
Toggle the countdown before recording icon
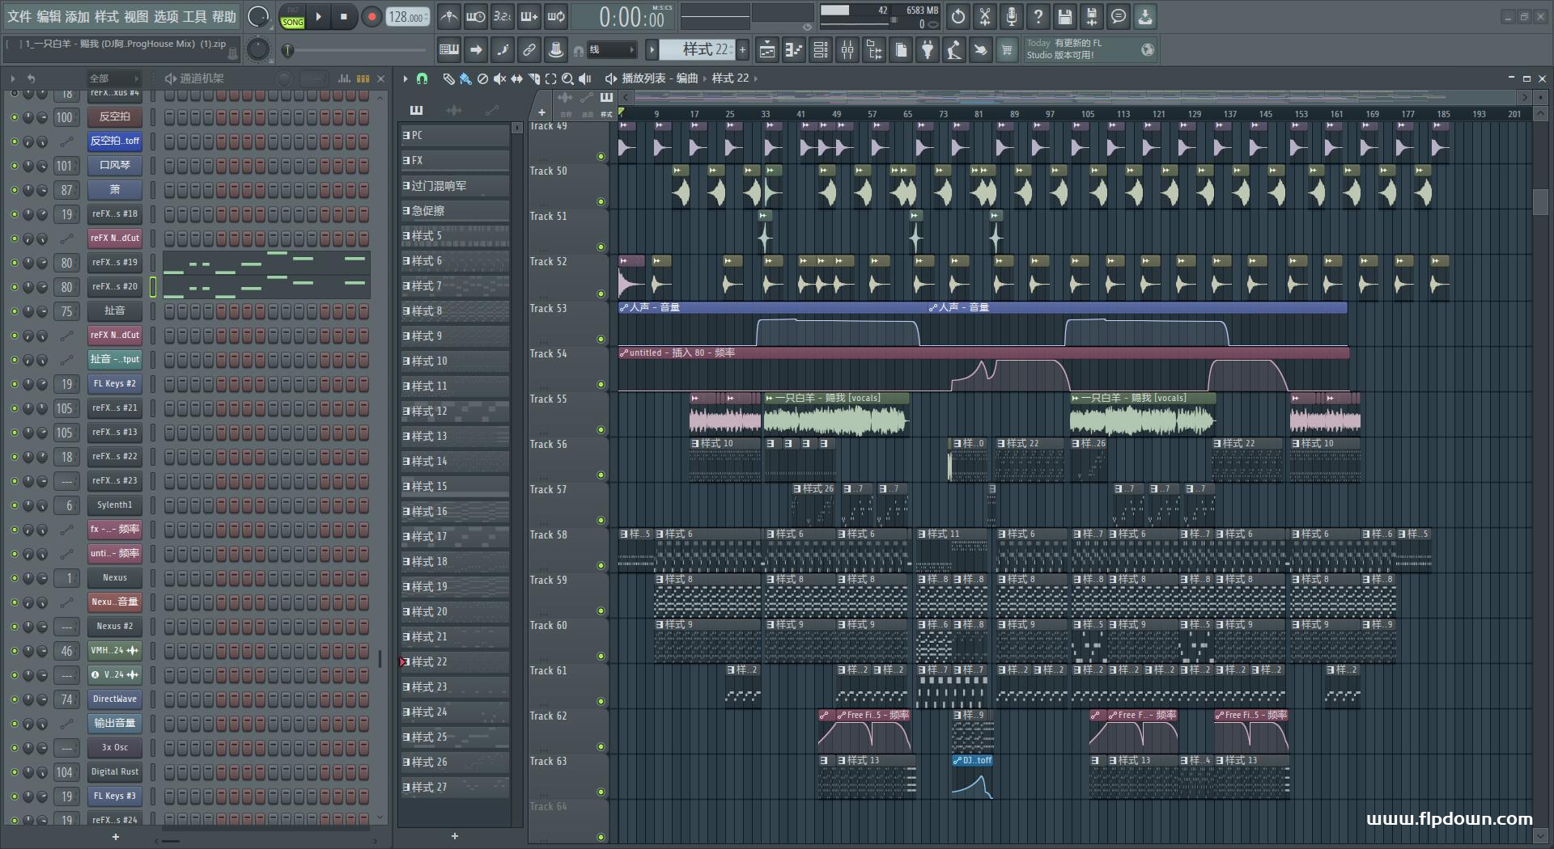coord(502,16)
